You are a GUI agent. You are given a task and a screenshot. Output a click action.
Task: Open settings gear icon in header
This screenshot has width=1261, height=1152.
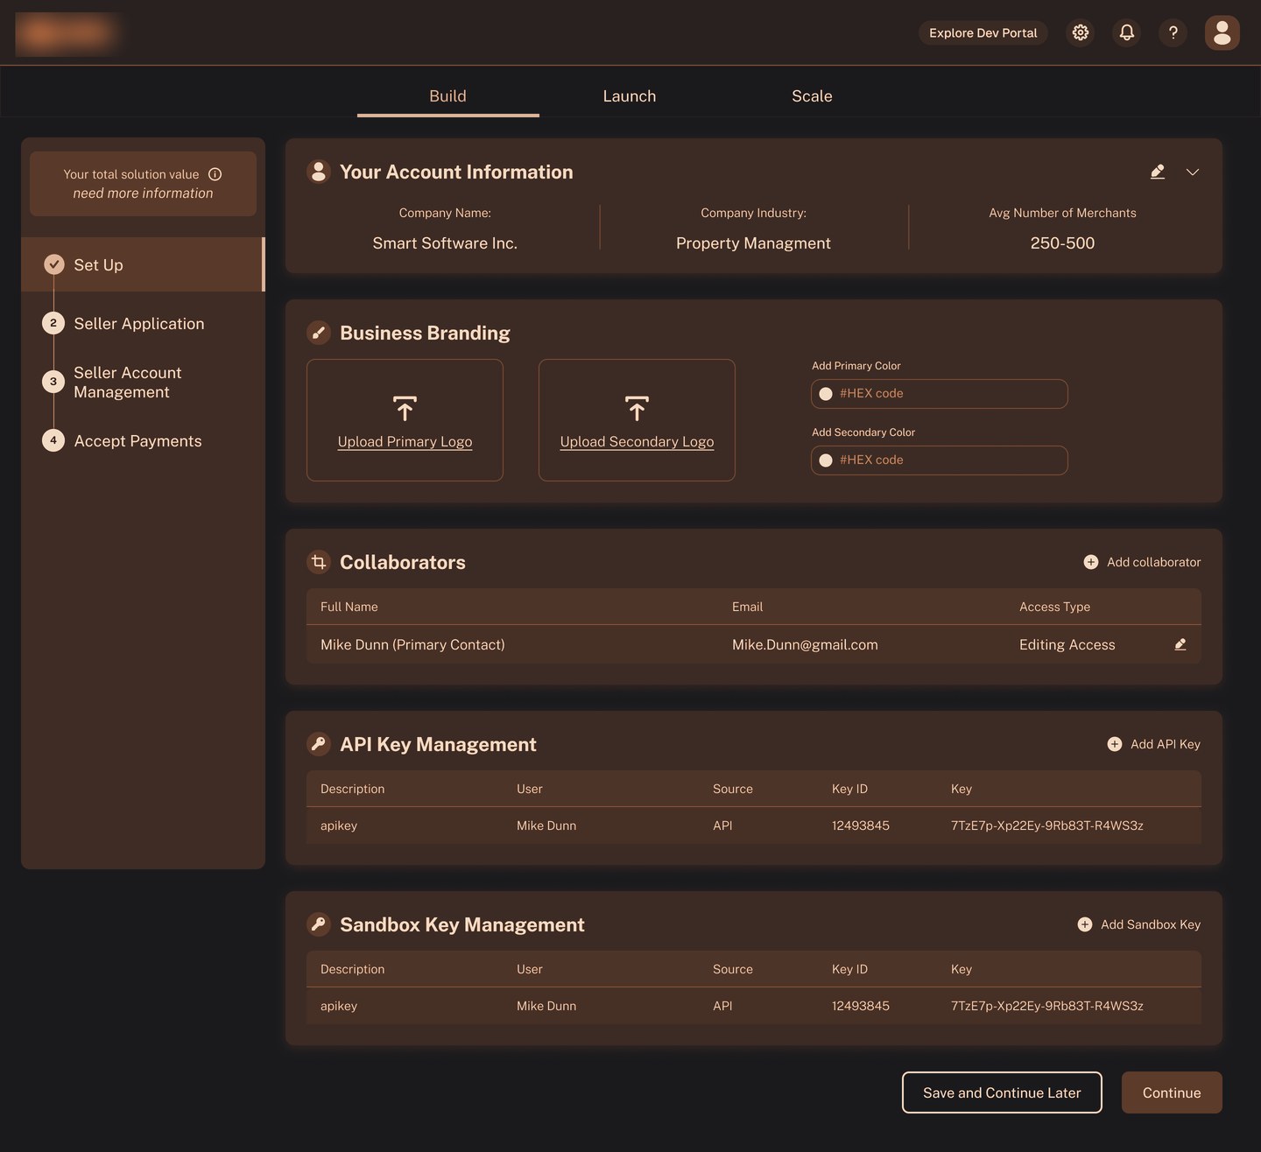1081,32
